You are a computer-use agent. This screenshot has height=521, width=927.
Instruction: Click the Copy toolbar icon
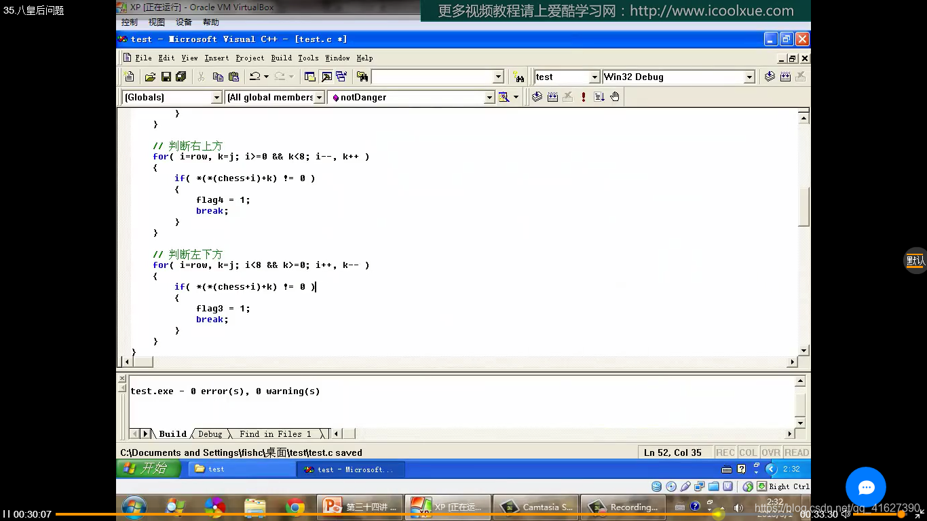218,77
